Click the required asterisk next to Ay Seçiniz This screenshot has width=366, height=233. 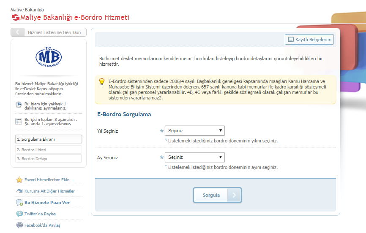[x=161, y=157]
